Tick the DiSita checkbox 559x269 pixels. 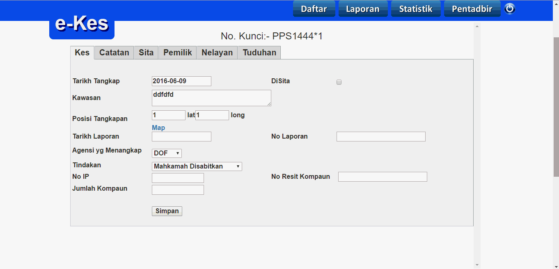(x=339, y=82)
